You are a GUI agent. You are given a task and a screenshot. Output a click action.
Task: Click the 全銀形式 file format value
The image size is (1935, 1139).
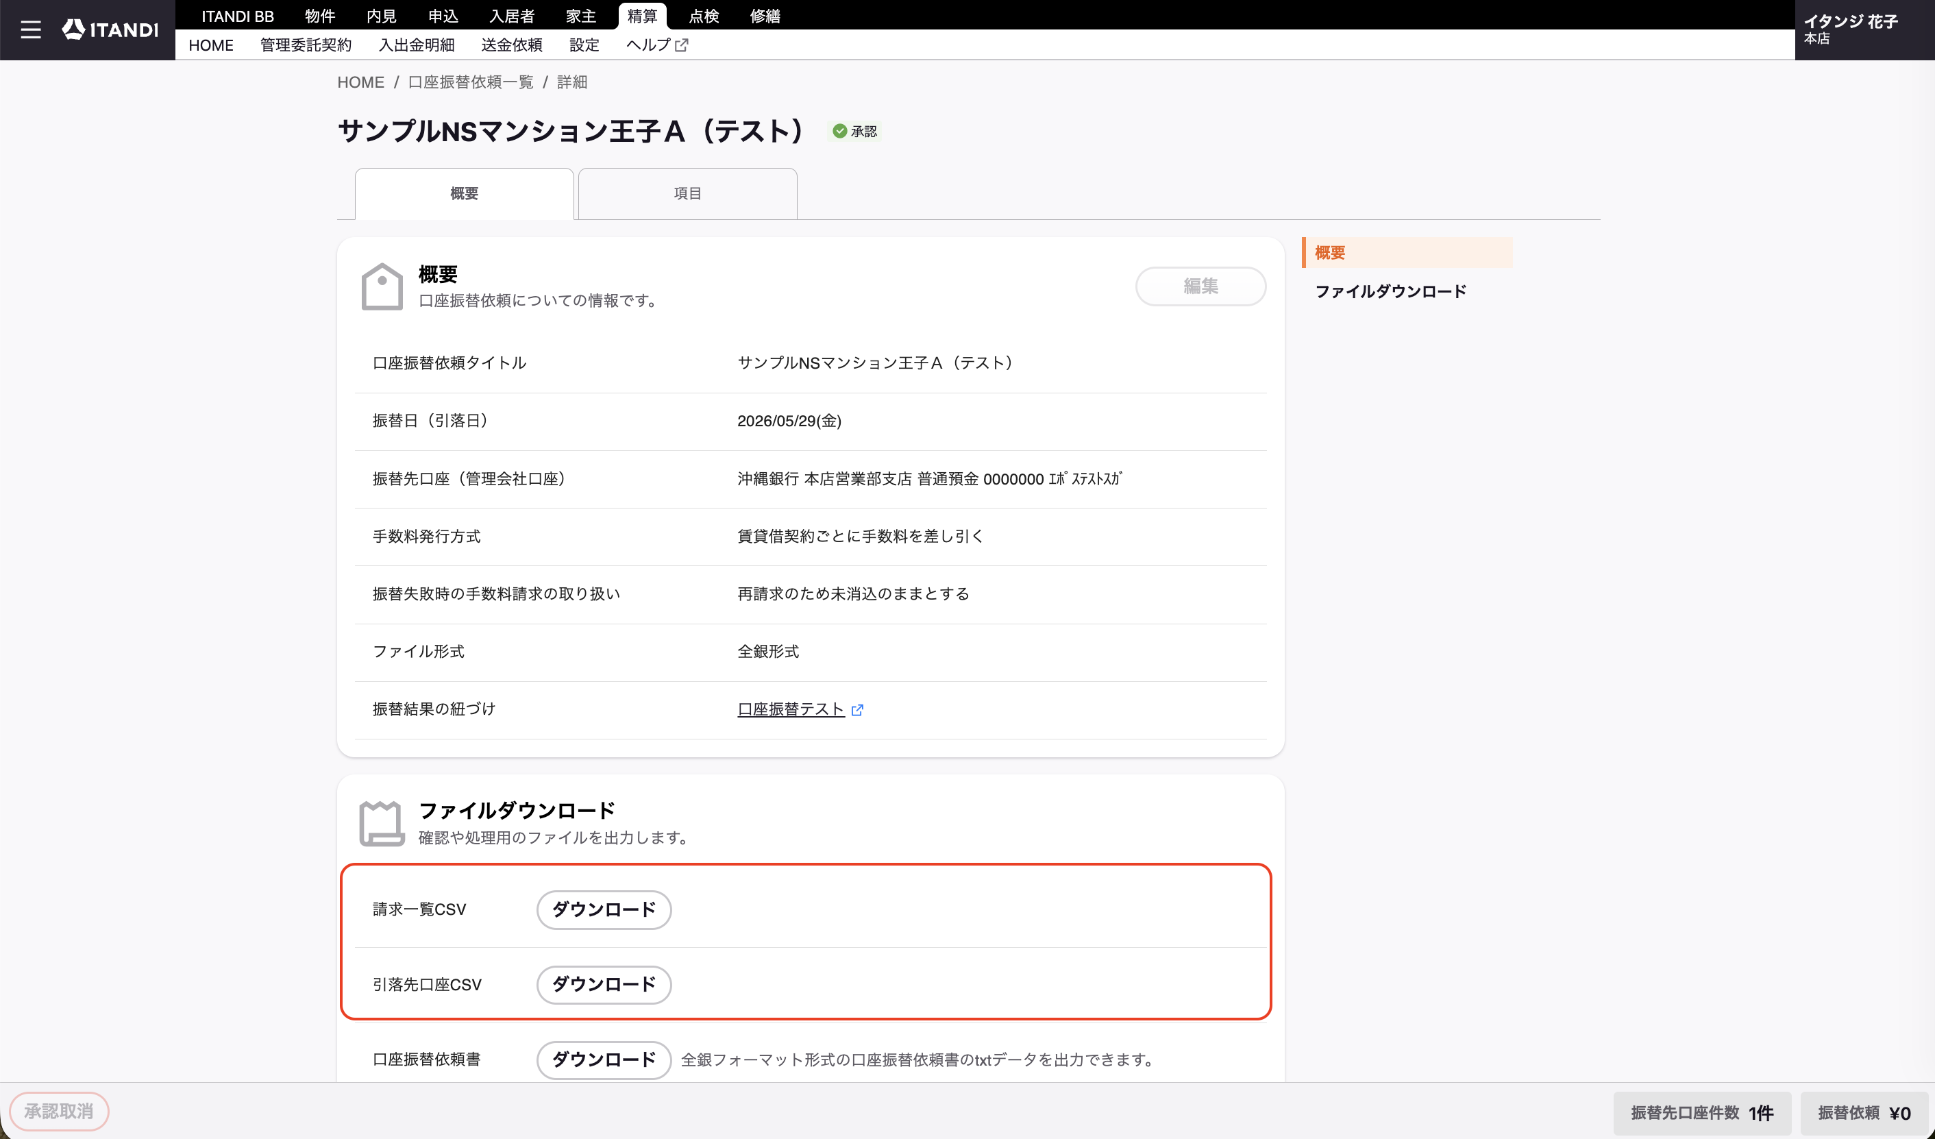point(768,652)
